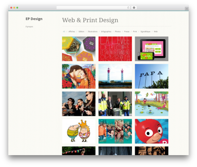Click the downloads icon next to address bar

coord(134,8)
